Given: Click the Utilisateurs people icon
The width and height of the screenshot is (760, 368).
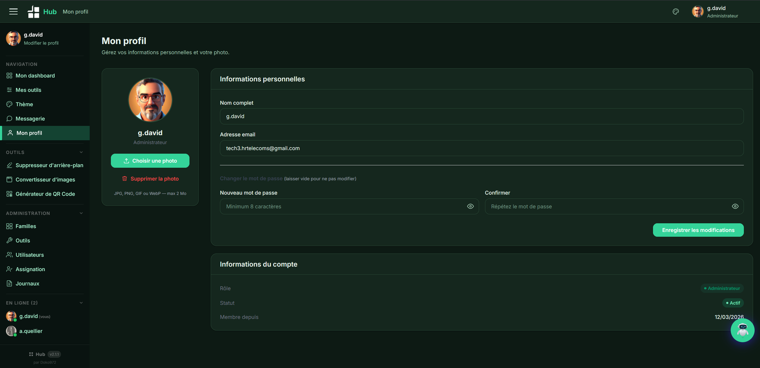Looking at the screenshot, I should click(x=9, y=255).
